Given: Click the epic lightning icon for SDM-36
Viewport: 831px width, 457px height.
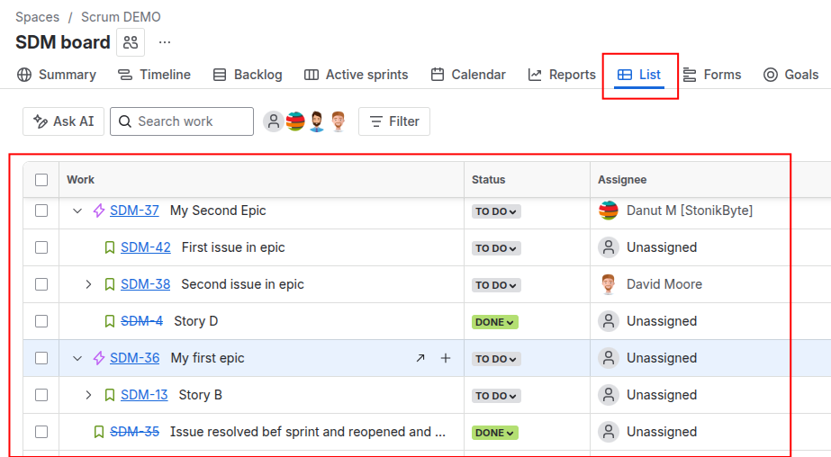Looking at the screenshot, I should click(99, 358).
